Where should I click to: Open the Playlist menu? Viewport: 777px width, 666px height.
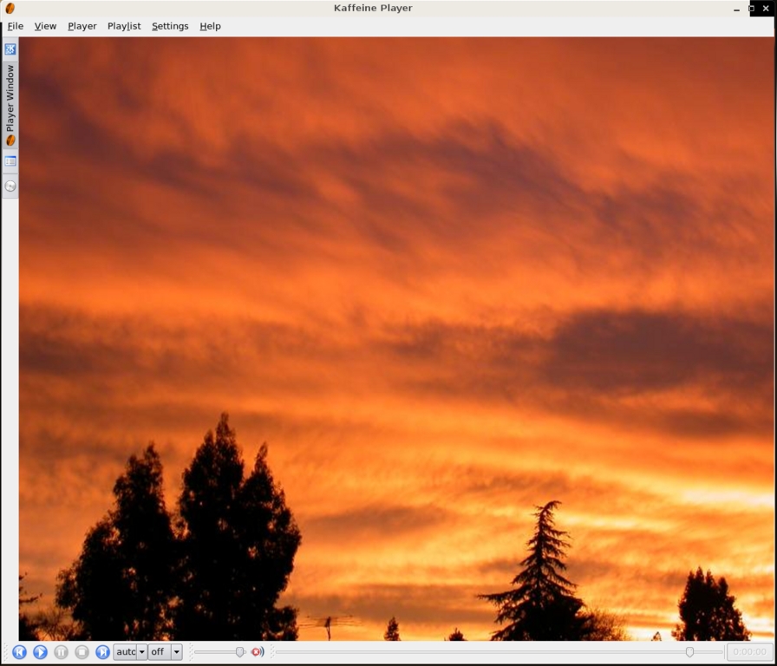[124, 26]
